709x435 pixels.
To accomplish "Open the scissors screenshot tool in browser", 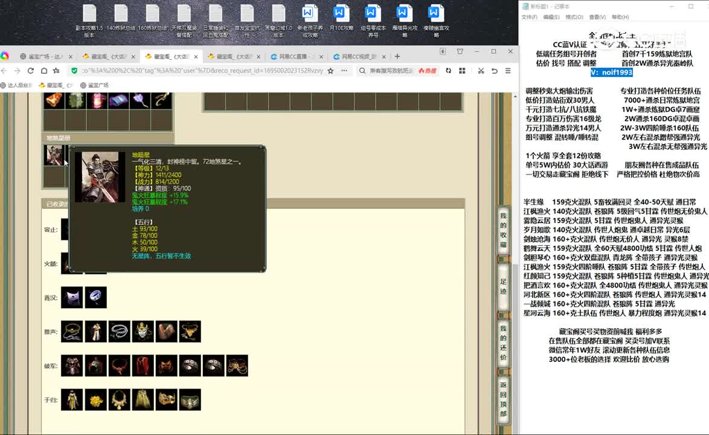I will point(481,71).
